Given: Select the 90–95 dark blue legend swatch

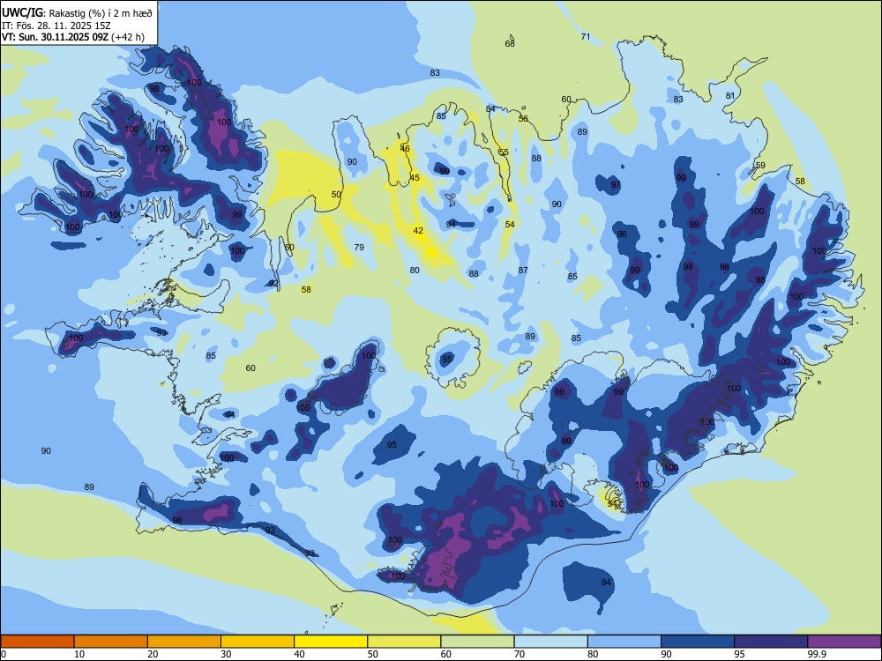Looking at the screenshot, I should (698, 642).
